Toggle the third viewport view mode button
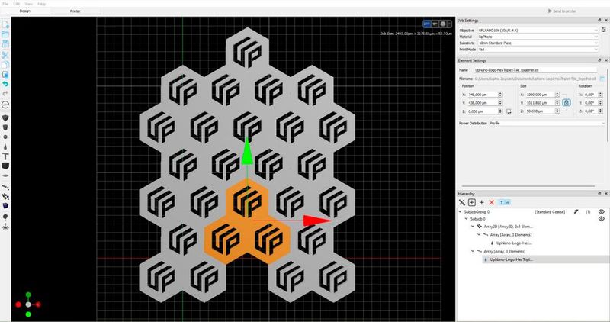Viewport: 610px width, 322px height. [443, 24]
